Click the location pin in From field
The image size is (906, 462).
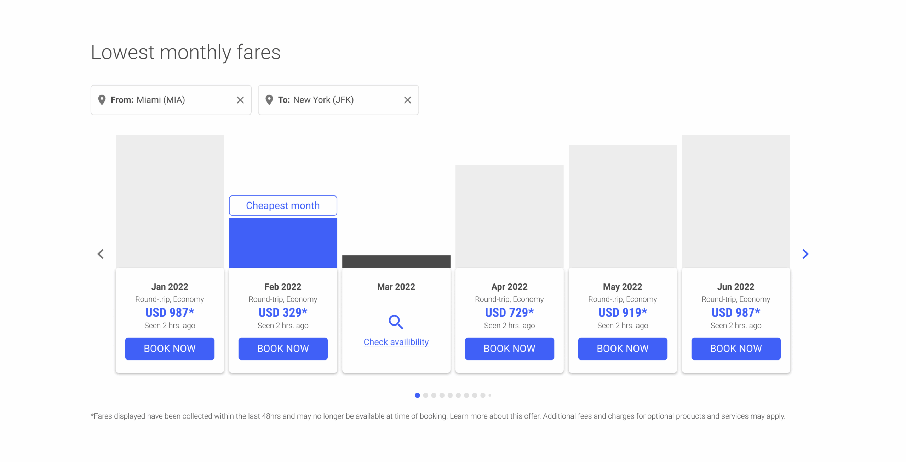pos(102,100)
